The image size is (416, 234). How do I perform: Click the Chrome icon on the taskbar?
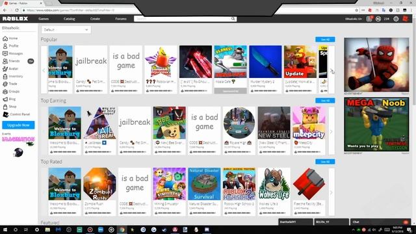122,229
